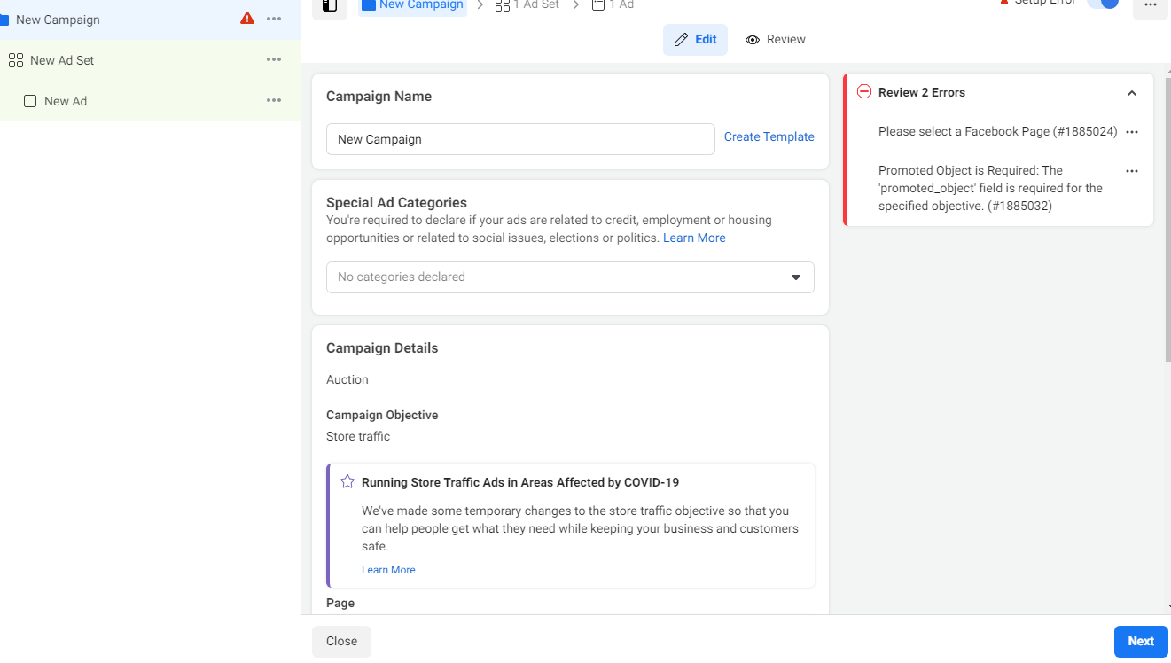Click the red warning icon on New Campaign

247,19
